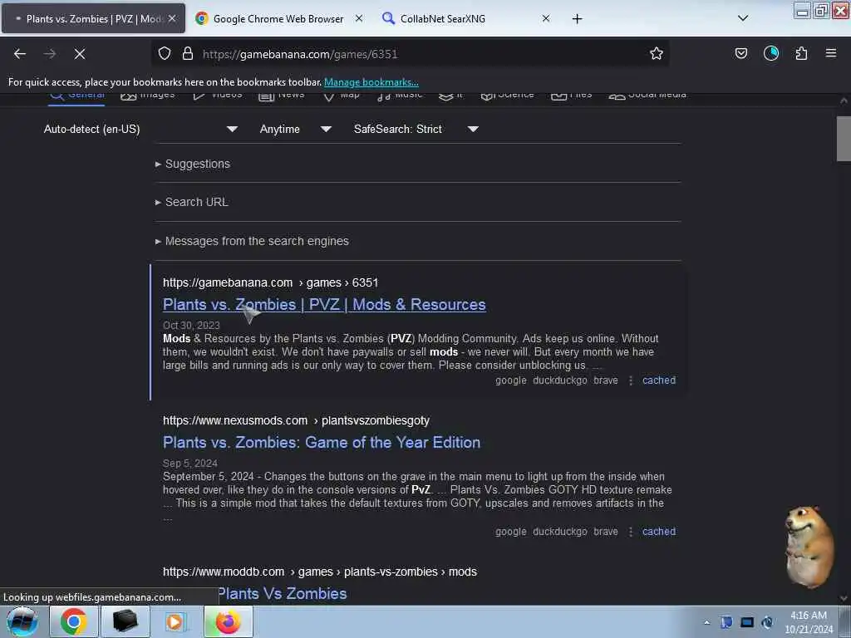
Task: Open the media player taskbar icon
Action: pos(175,621)
